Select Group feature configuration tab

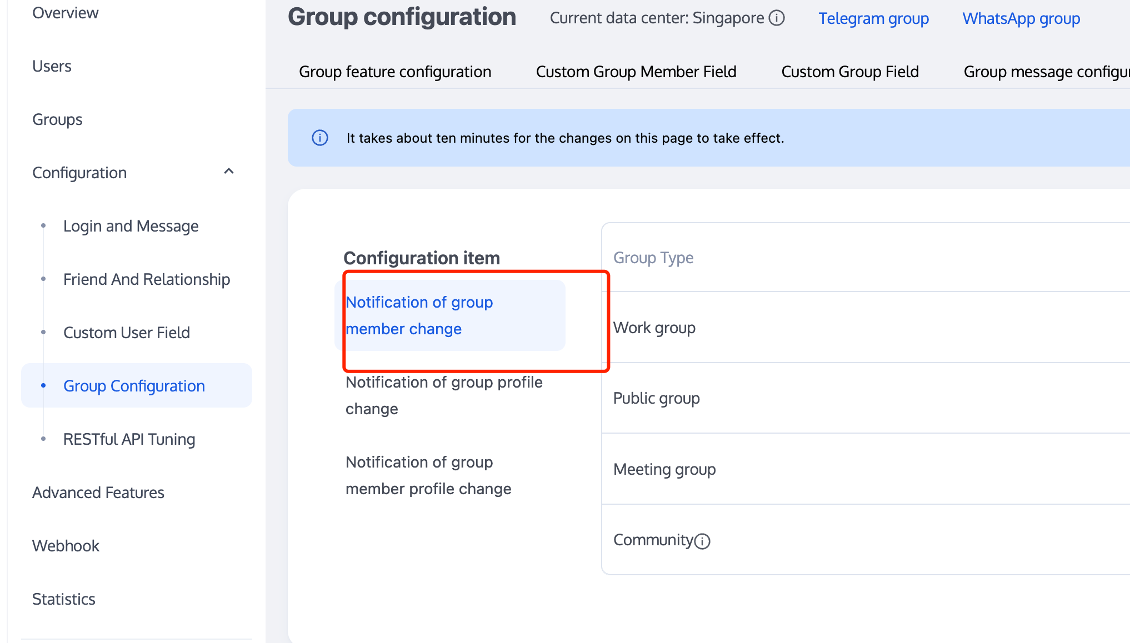point(395,72)
